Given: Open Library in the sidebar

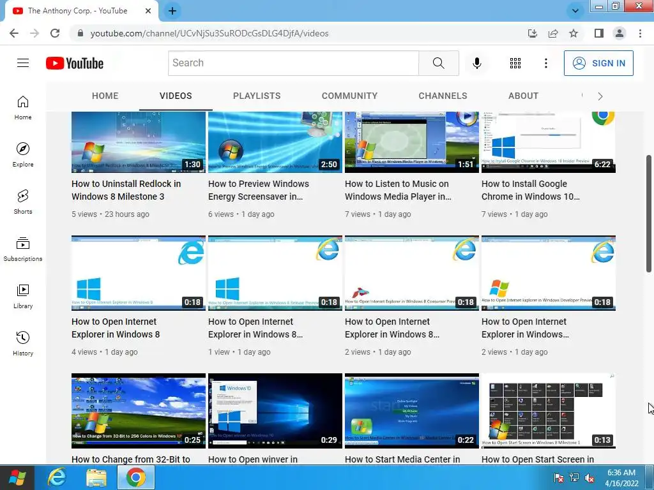Looking at the screenshot, I should tap(23, 296).
